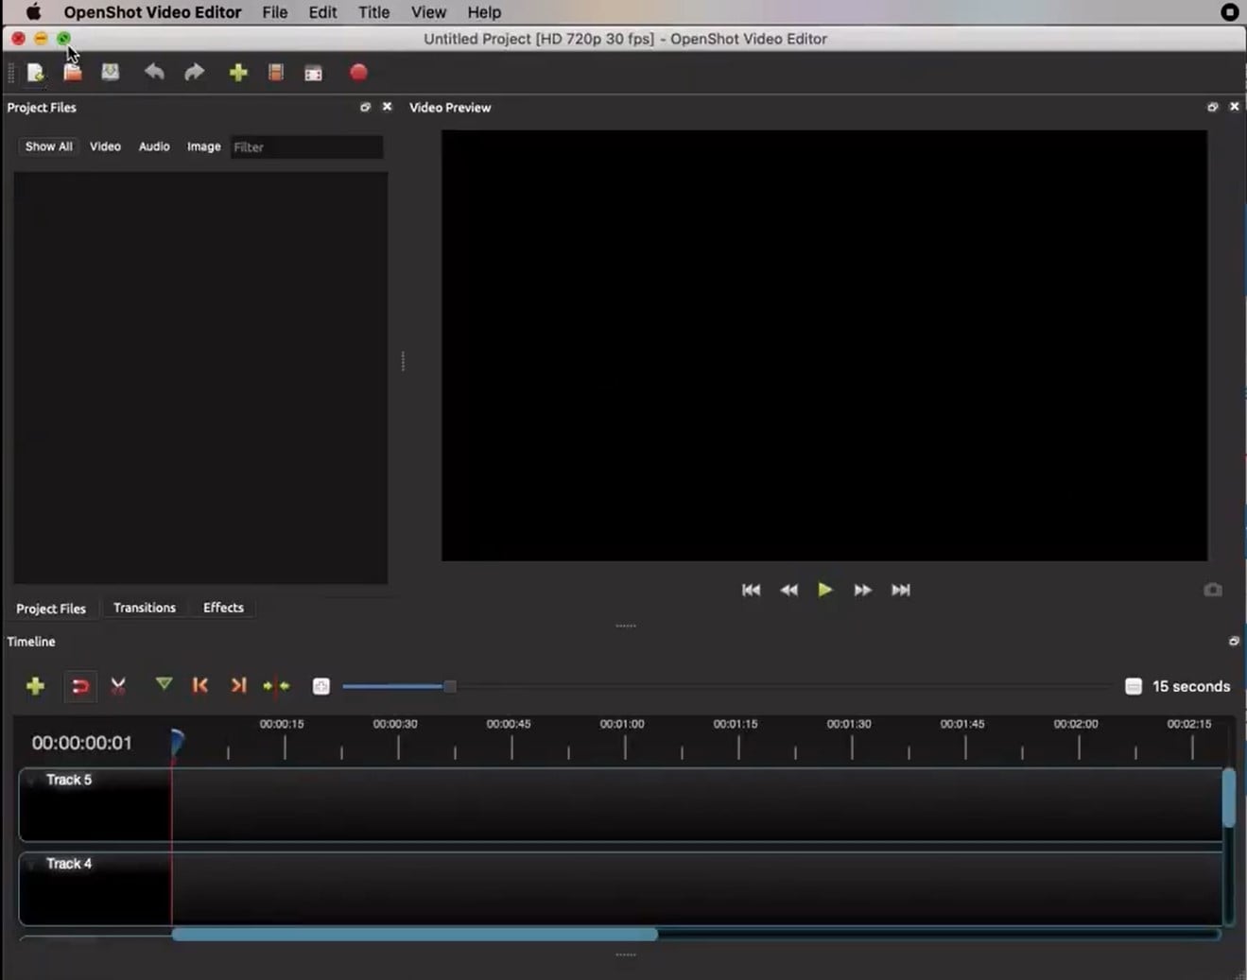This screenshot has width=1247, height=980.
Task: Redo the last undone action
Action: tap(194, 73)
